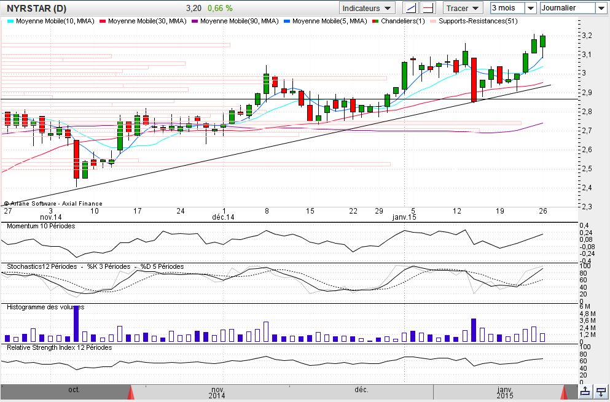
Task: Click the oct. section of the timeline bar
Action: (x=74, y=389)
